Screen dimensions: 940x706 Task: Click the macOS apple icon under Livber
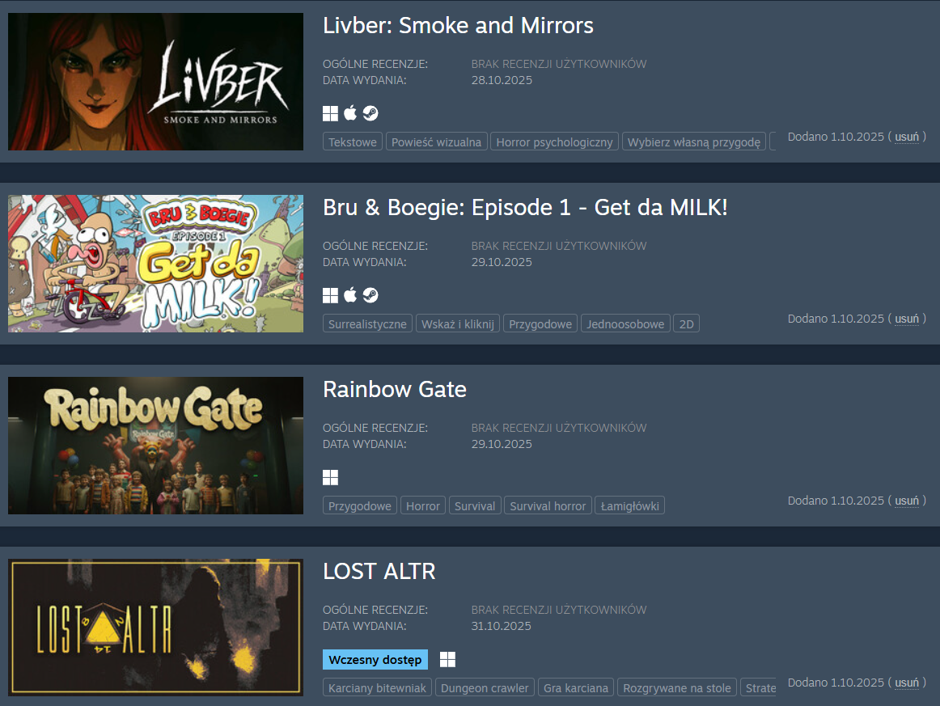[351, 112]
